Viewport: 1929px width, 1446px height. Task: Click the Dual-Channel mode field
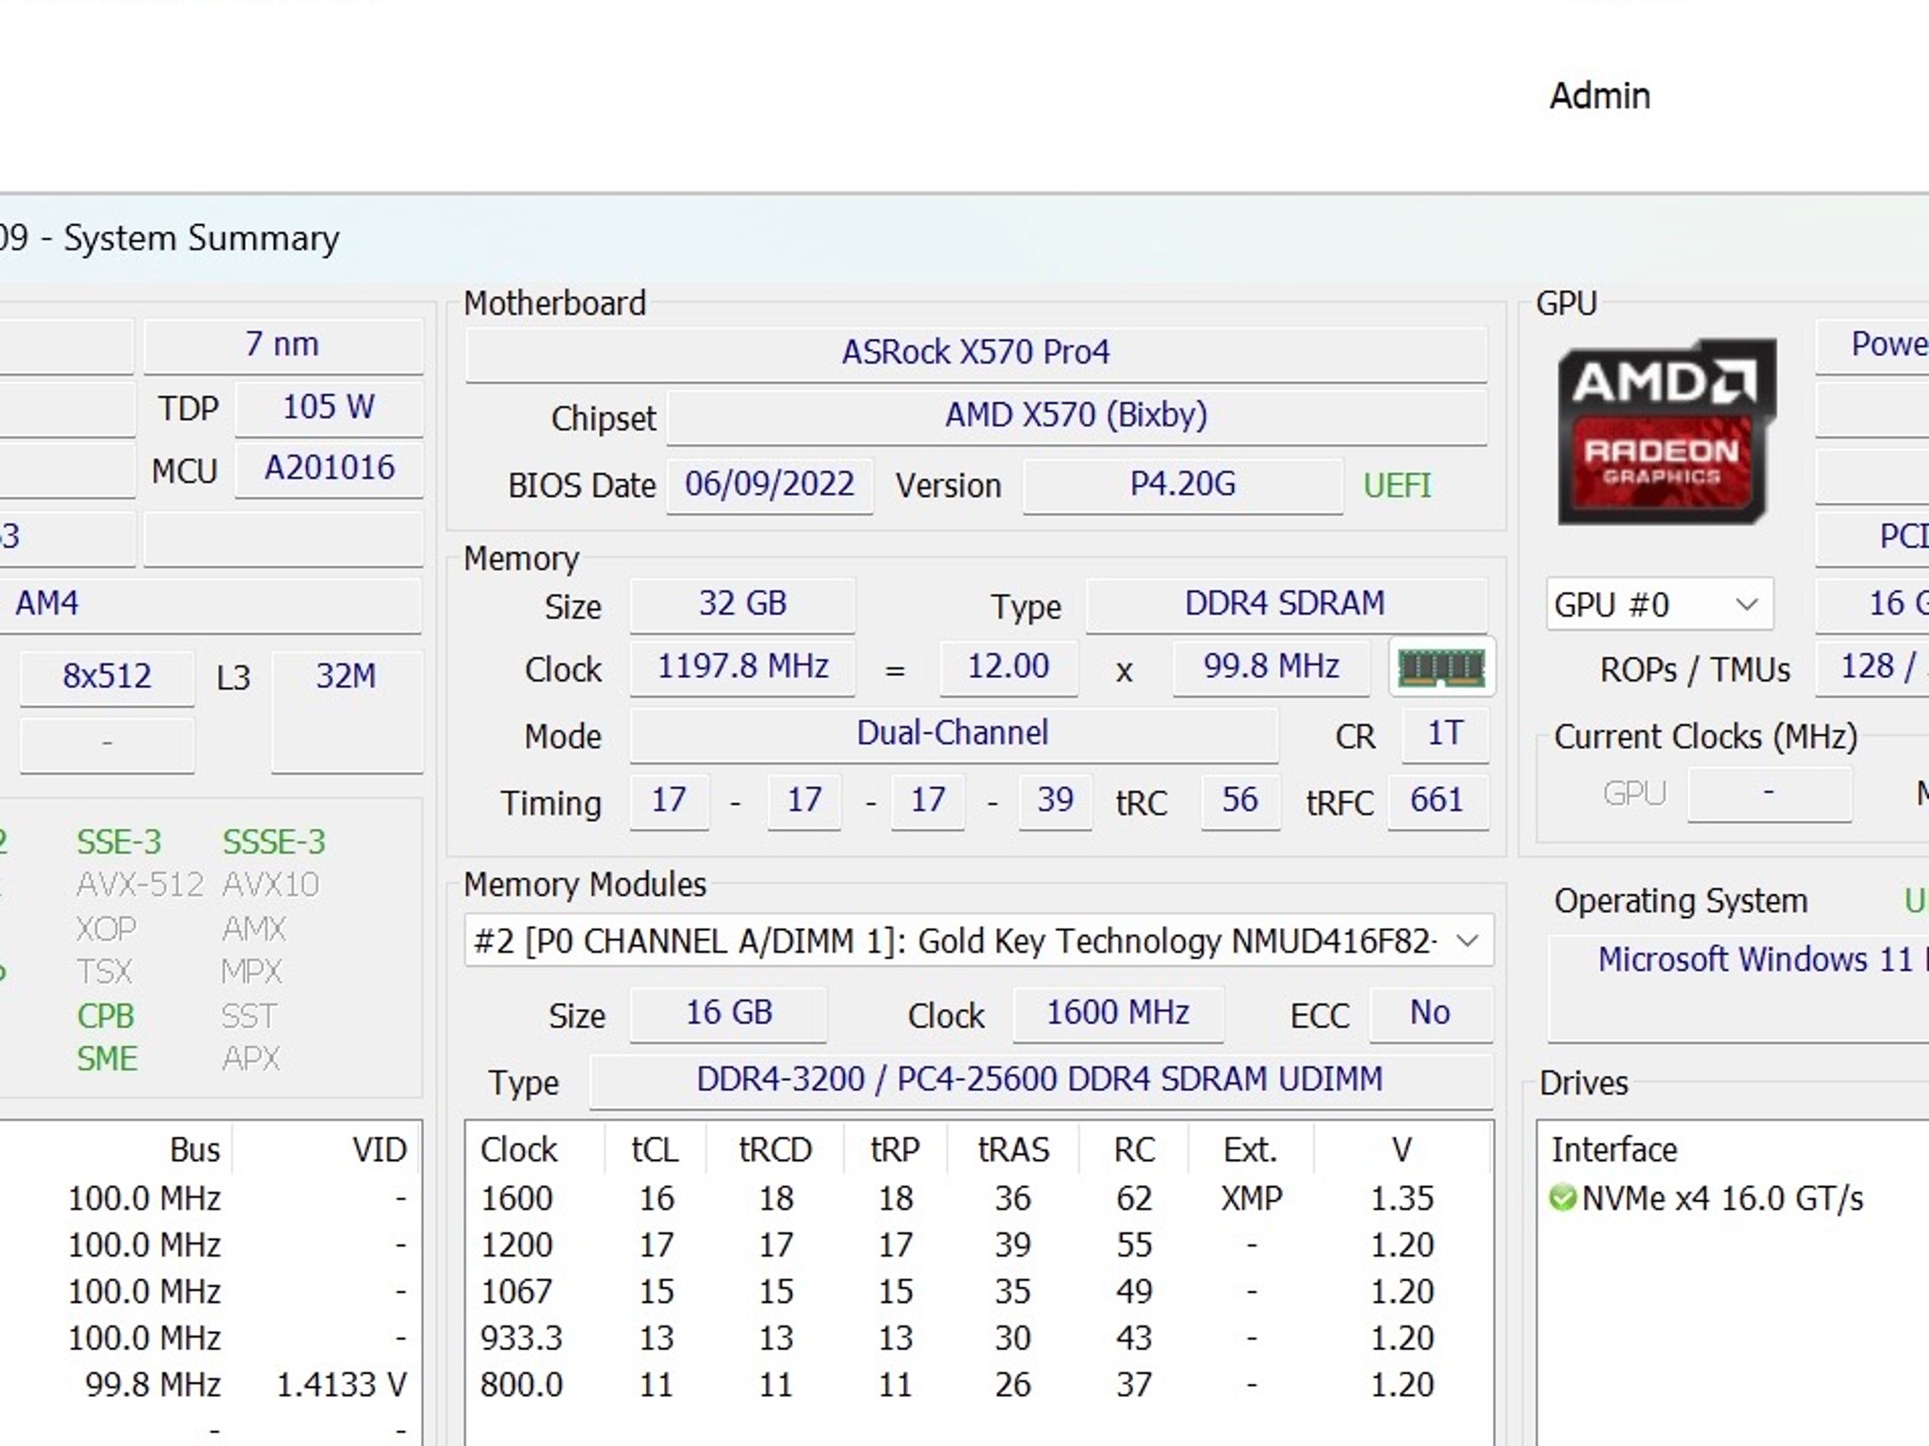click(x=953, y=734)
